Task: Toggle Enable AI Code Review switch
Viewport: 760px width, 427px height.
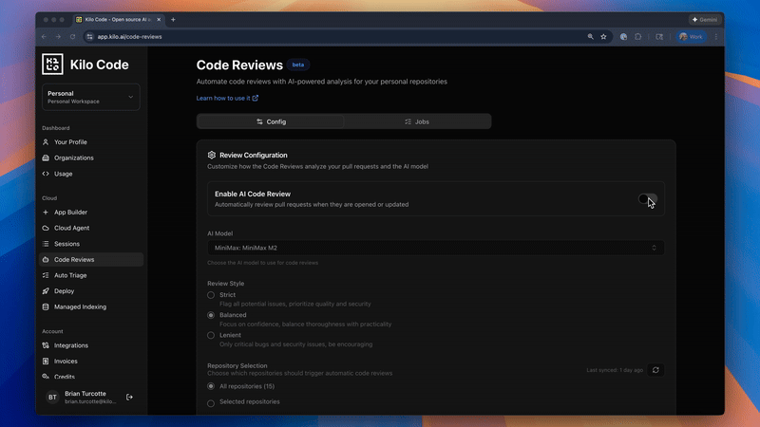Action: 648,199
